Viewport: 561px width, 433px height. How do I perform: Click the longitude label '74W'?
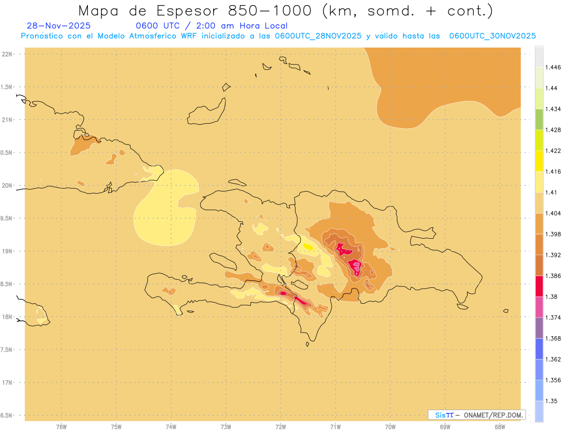pyautogui.click(x=171, y=427)
